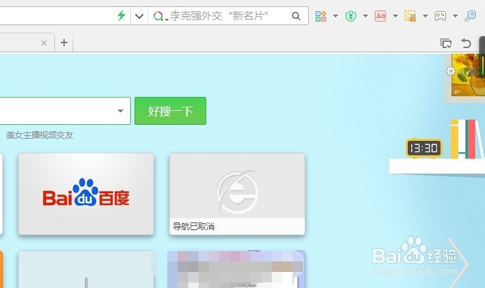485x288 pixels.
Task: Click the red Aa translate icon
Action: pyautogui.click(x=380, y=16)
